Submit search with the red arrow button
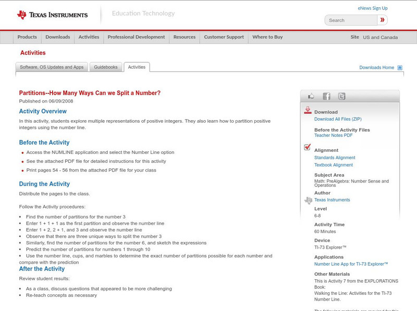 382,20
